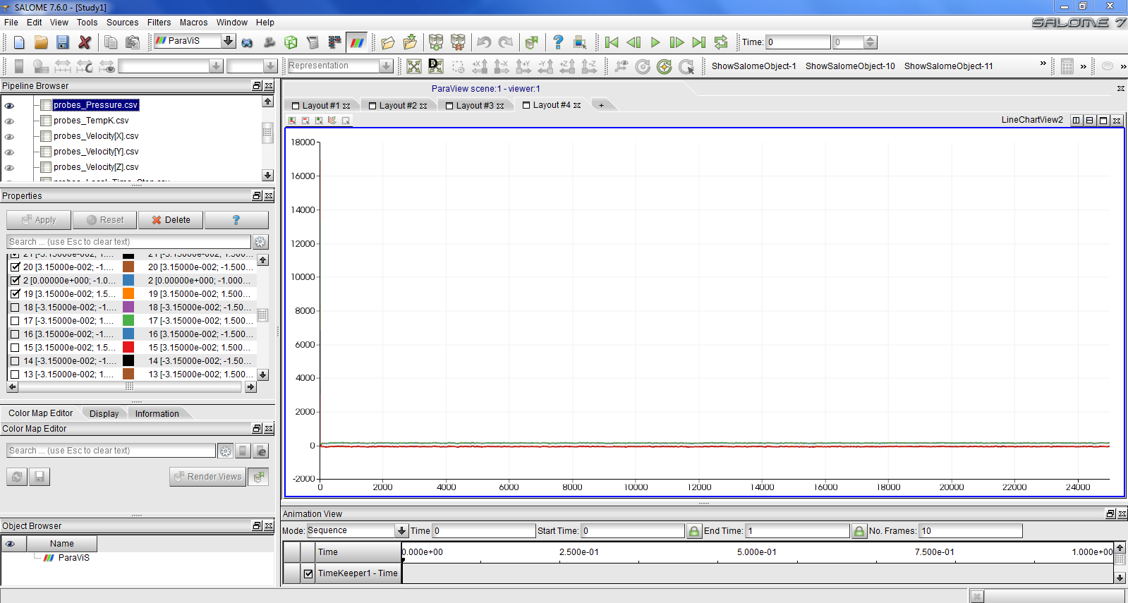
Task: Open the ParaViS module dropdown
Action: [x=228, y=41]
